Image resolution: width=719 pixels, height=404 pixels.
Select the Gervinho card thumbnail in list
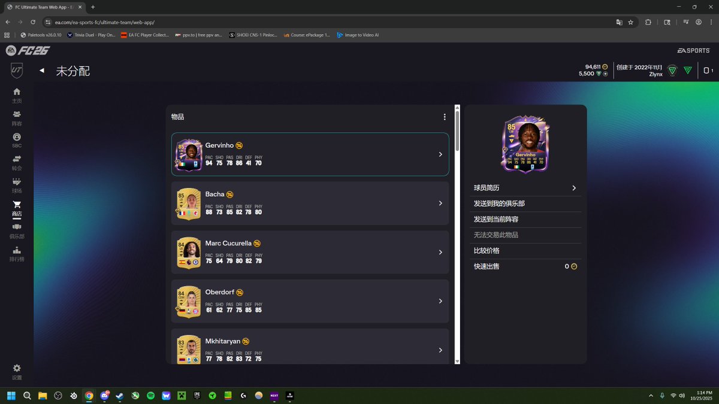coord(189,155)
